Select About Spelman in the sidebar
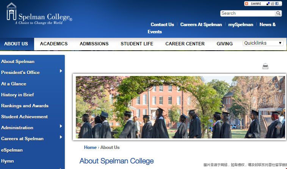Viewport: 287px width, 169px height. coord(18,62)
